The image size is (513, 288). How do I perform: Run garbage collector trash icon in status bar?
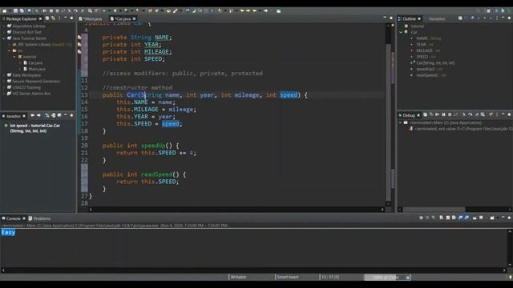coord(408,278)
